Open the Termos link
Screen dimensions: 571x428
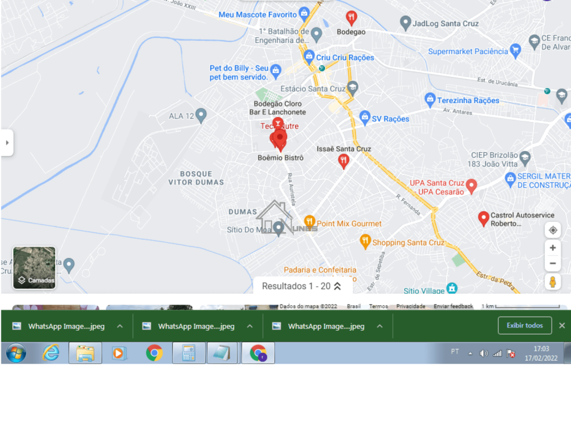click(378, 306)
